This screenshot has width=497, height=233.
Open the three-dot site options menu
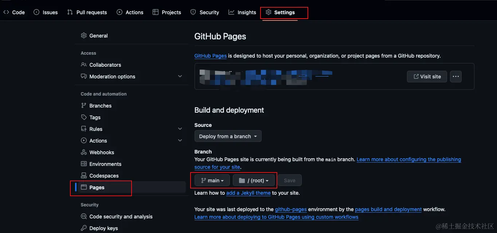coord(456,77)
